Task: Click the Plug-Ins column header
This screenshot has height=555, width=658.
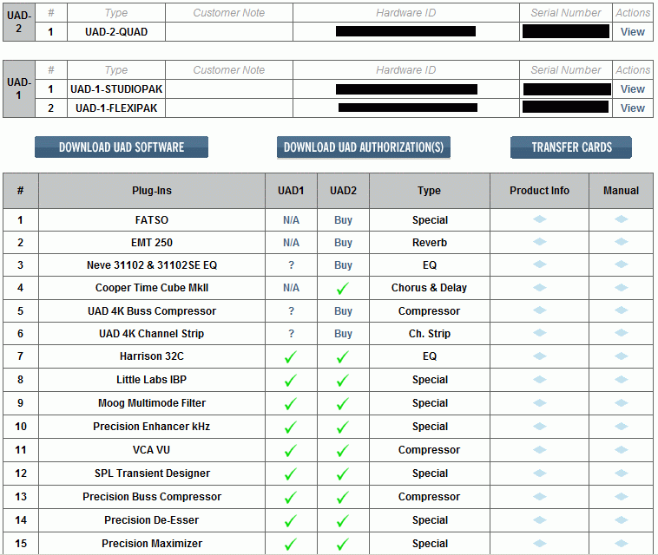Action: (x=152, y=191)
